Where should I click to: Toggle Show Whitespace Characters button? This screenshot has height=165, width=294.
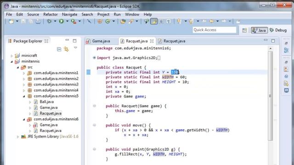169,22
